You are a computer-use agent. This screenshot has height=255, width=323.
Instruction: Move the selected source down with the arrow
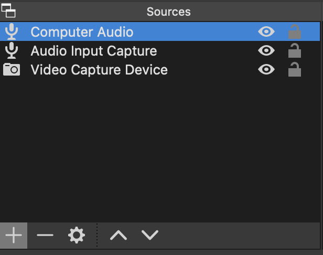point(150,235)
